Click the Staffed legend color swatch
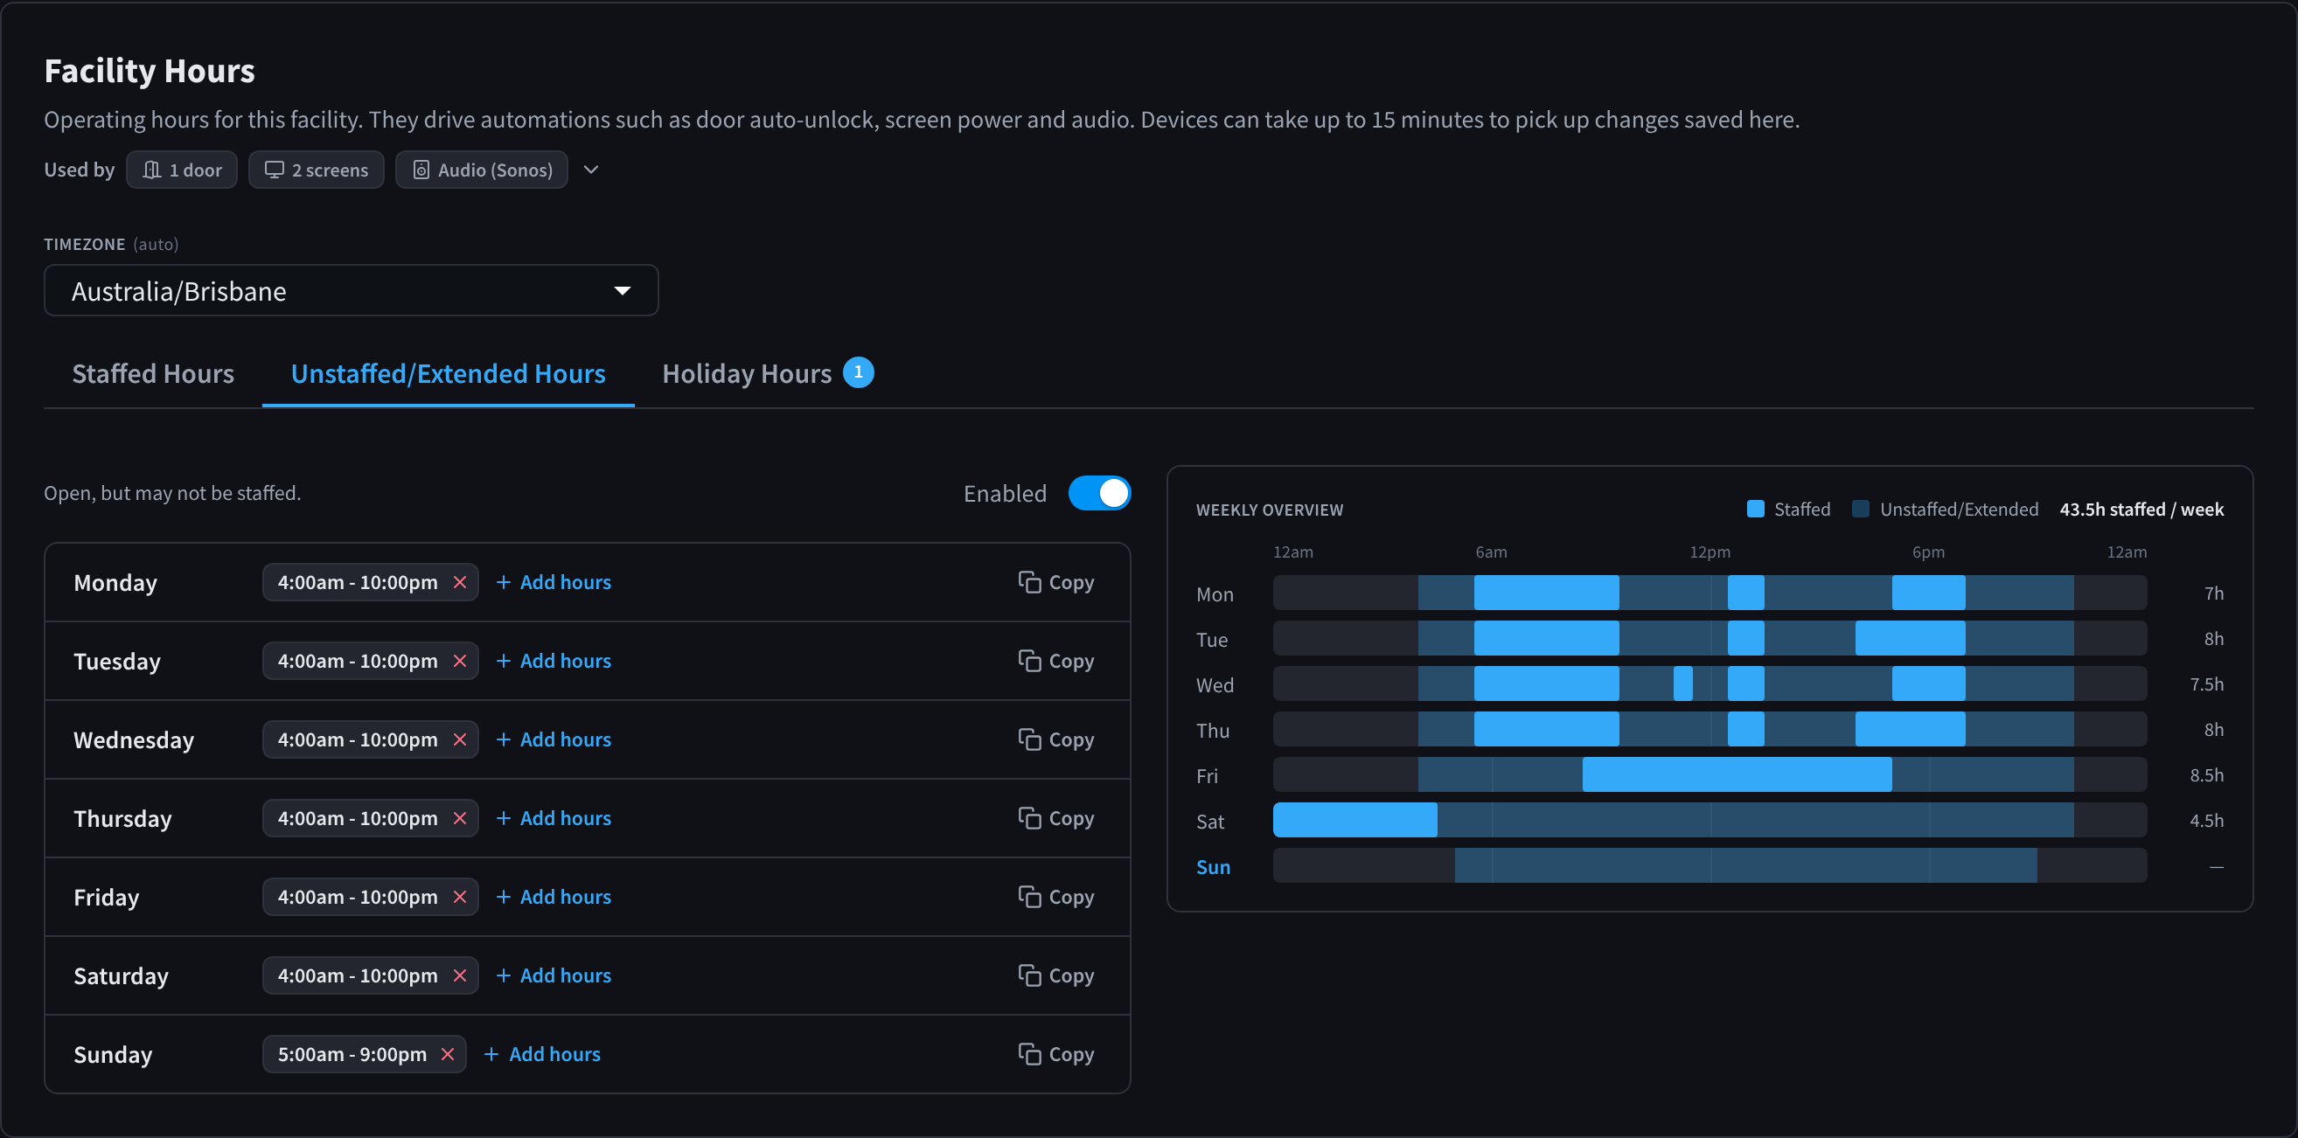 (1756, 510)
